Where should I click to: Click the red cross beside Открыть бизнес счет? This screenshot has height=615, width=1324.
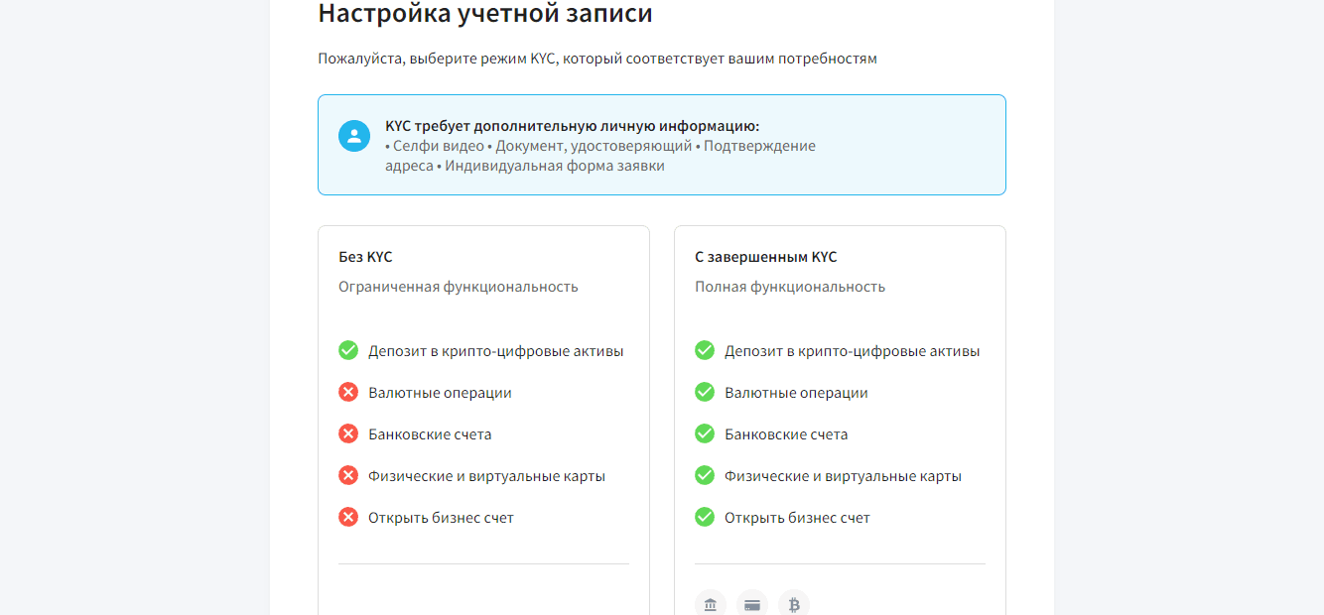point(348,517)
